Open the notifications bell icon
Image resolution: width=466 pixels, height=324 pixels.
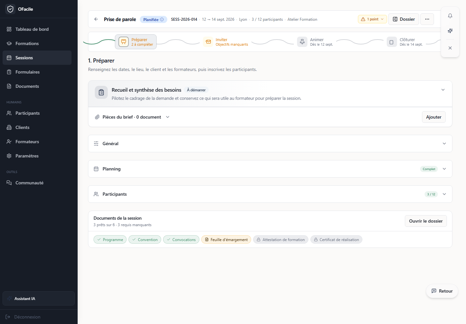point(450,16)
